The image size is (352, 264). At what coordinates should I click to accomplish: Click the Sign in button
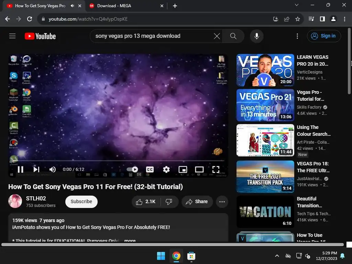[324, 36]
